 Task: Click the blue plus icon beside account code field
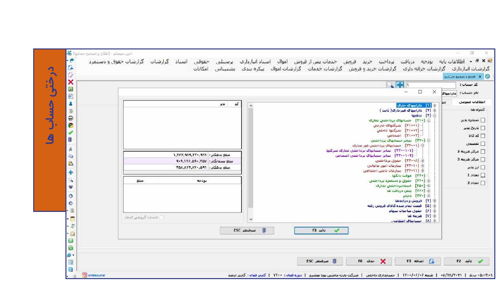(x=400, y=85)
